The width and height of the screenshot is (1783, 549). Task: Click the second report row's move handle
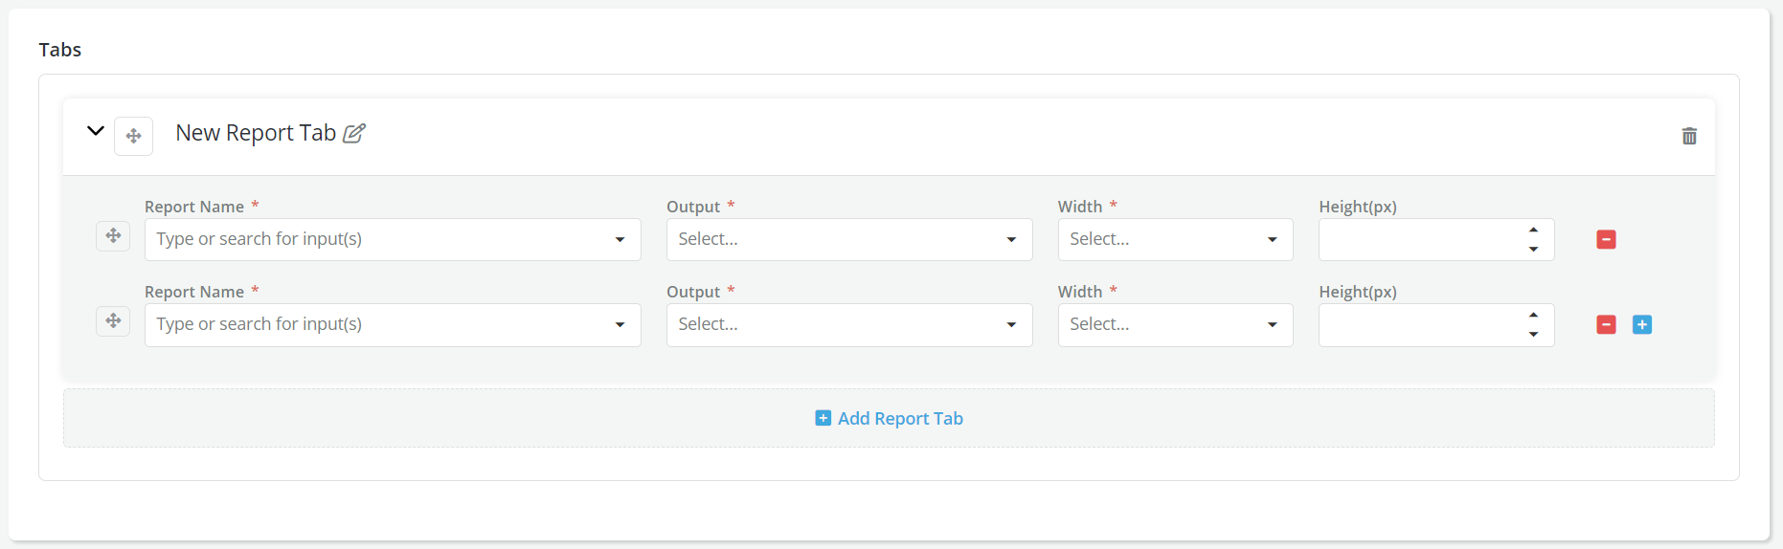113,320
